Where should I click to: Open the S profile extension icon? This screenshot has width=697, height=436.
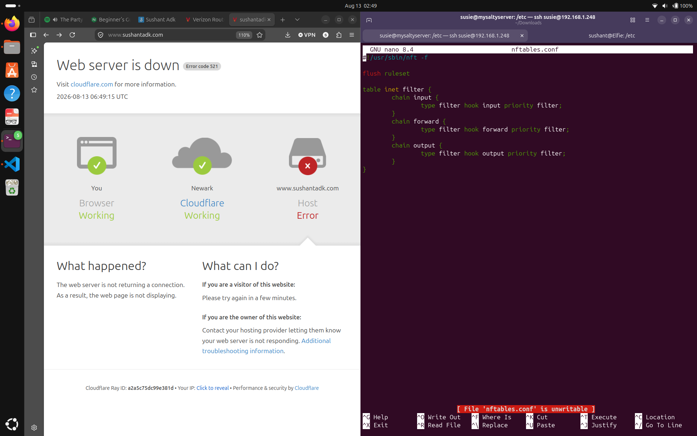point(326,35)
